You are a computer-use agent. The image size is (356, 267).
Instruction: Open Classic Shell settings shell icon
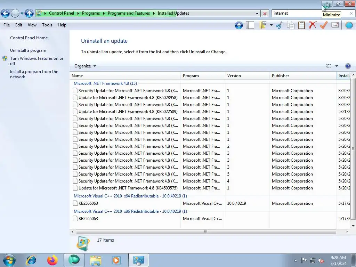point(349,25)
